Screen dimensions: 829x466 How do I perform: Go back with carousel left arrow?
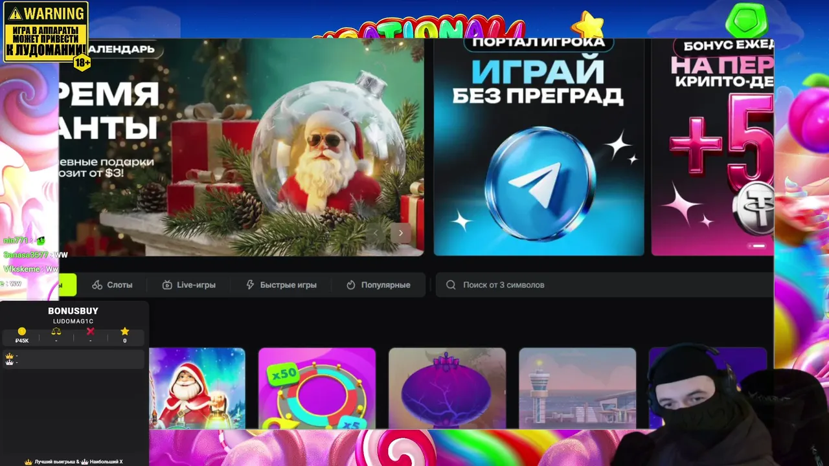(376, 233)
